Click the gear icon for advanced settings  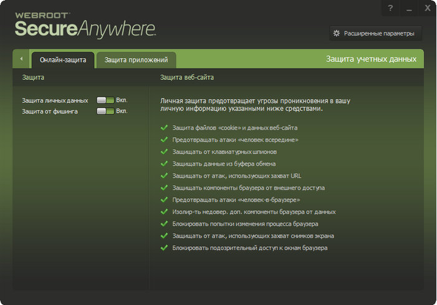click(337, 34)
